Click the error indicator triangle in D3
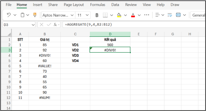This screenshot has width=206, height=111. tap(91, 49)
